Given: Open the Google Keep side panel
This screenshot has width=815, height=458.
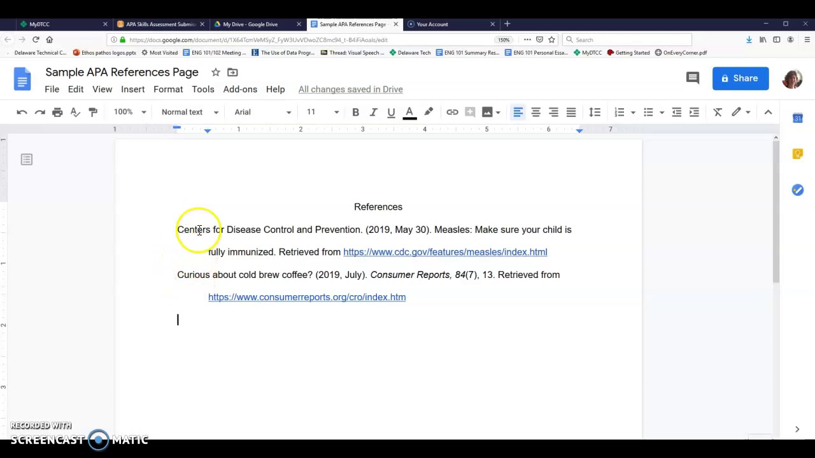Looking at the screenshot, I should (x=797, y=154).
